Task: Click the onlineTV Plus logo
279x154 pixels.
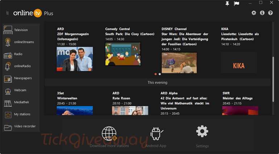Action: (33, 13)
